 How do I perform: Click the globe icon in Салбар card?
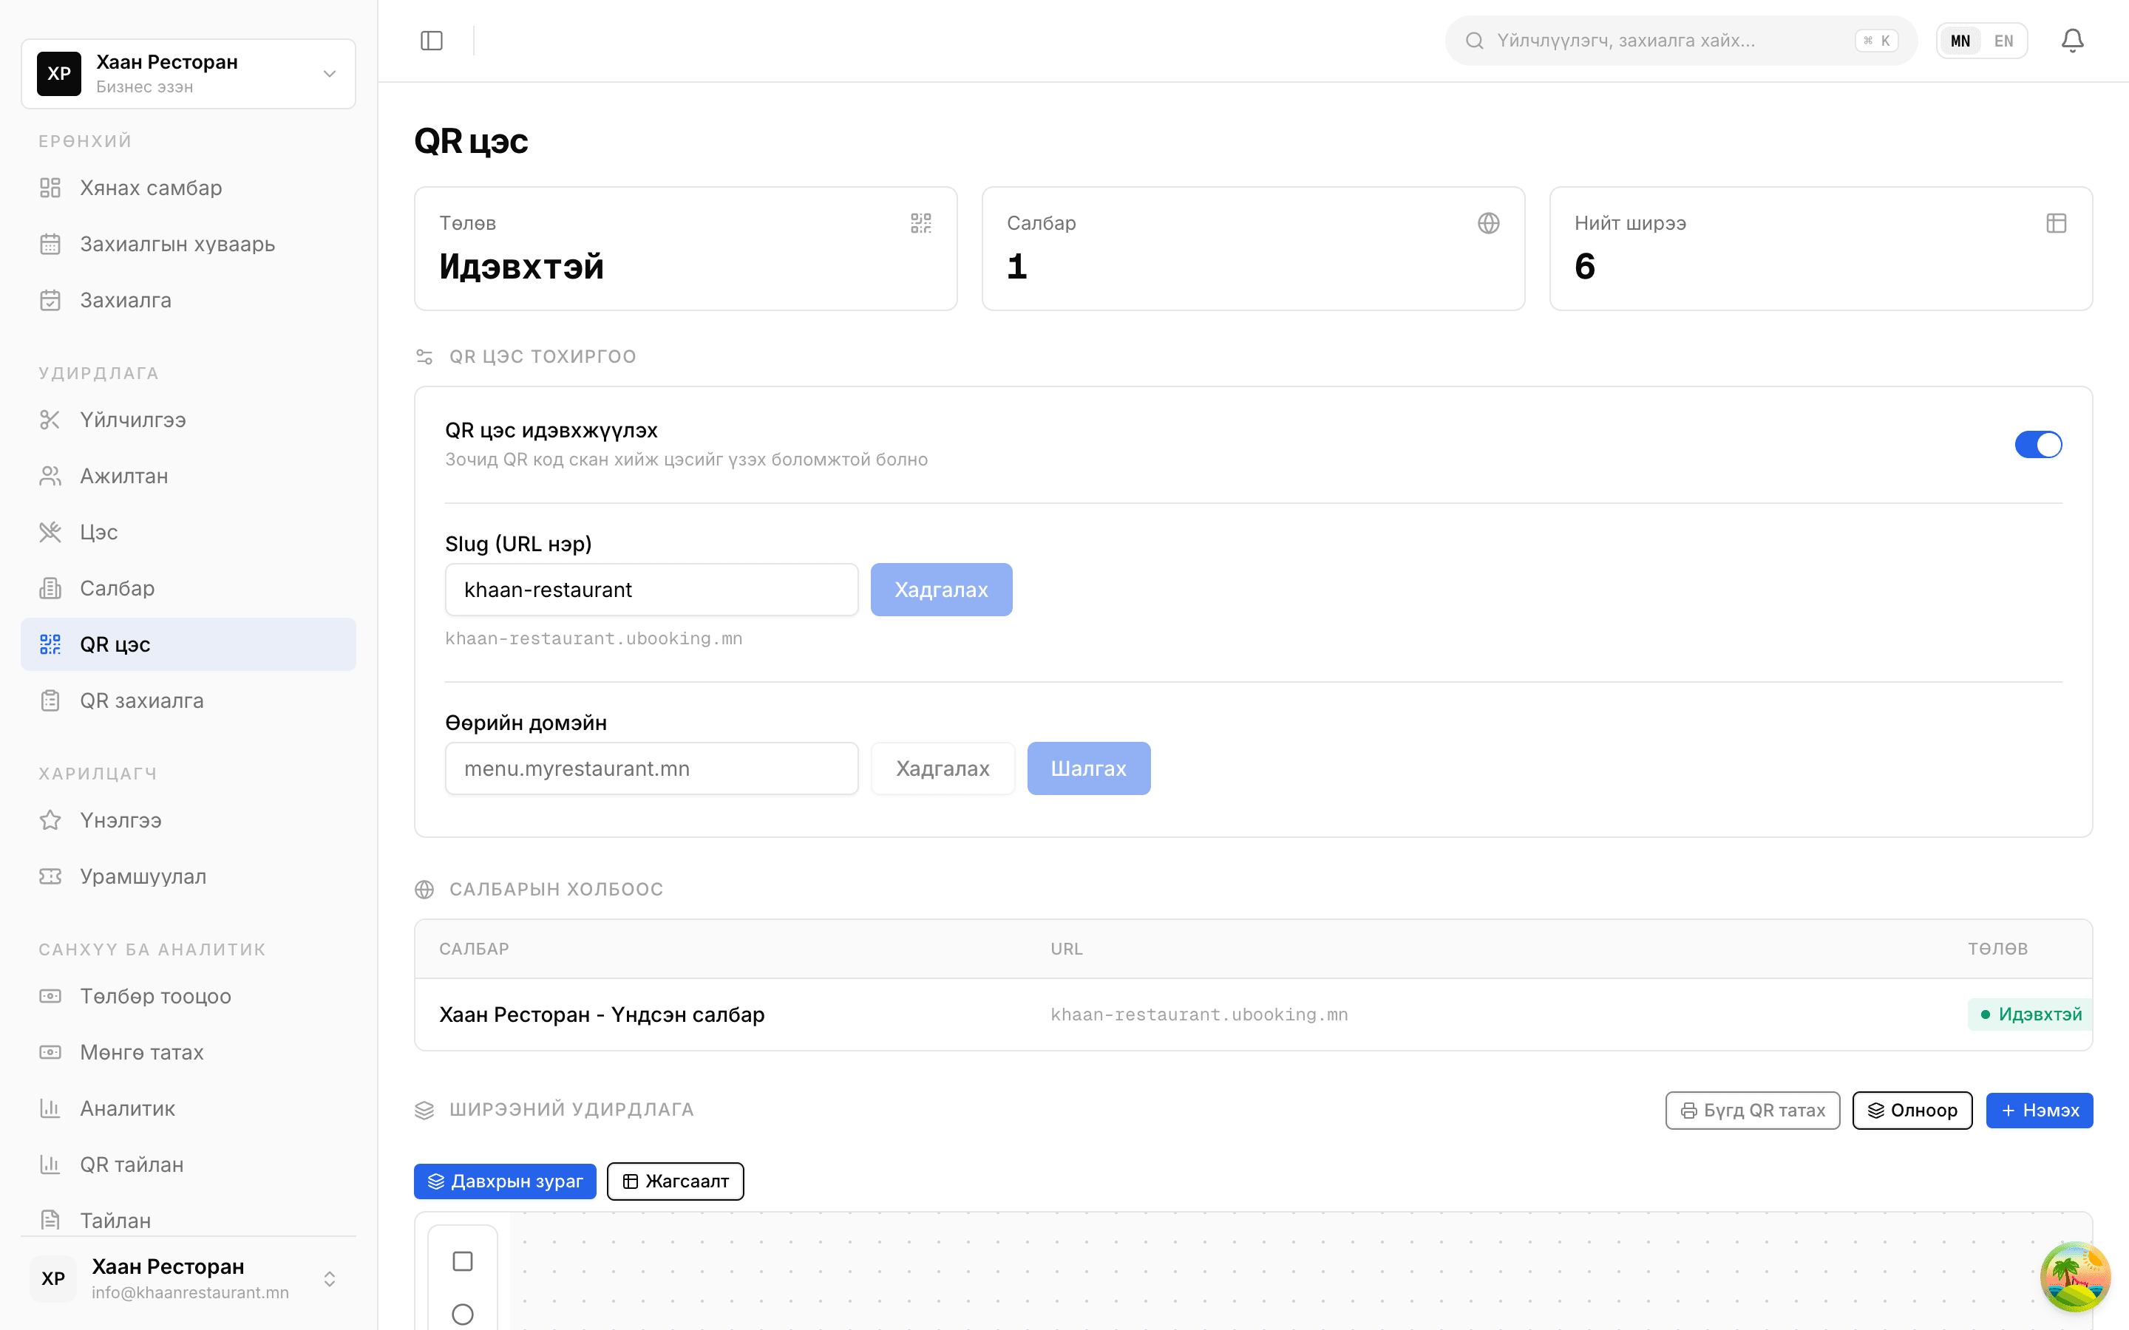[x=1489, y=223]
